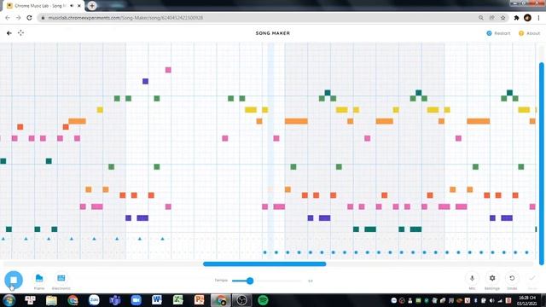This screenshot has width=546, height=307.
Task: Select the Chrome Music Lab browser tab
Action: 44,6
